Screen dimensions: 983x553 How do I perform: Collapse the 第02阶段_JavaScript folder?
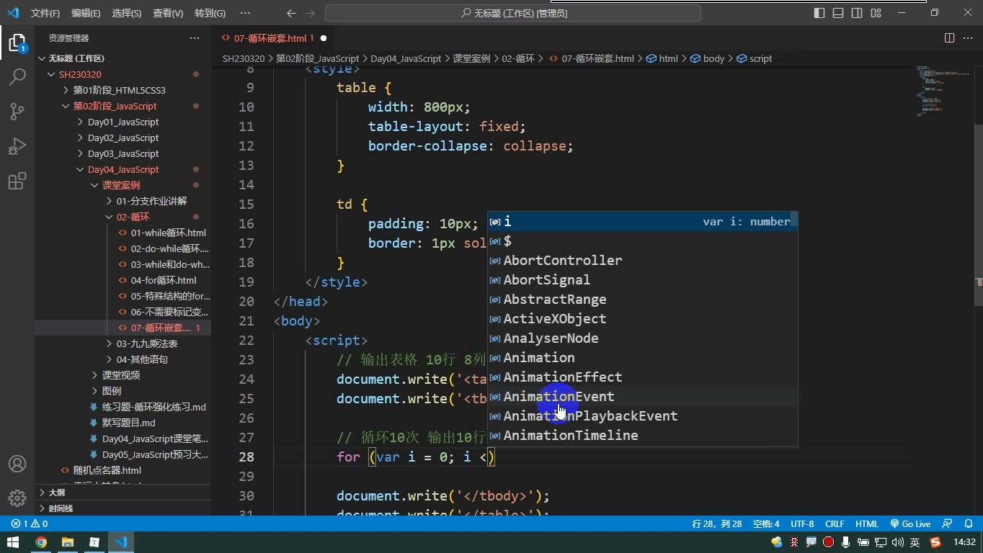point(115,106)
